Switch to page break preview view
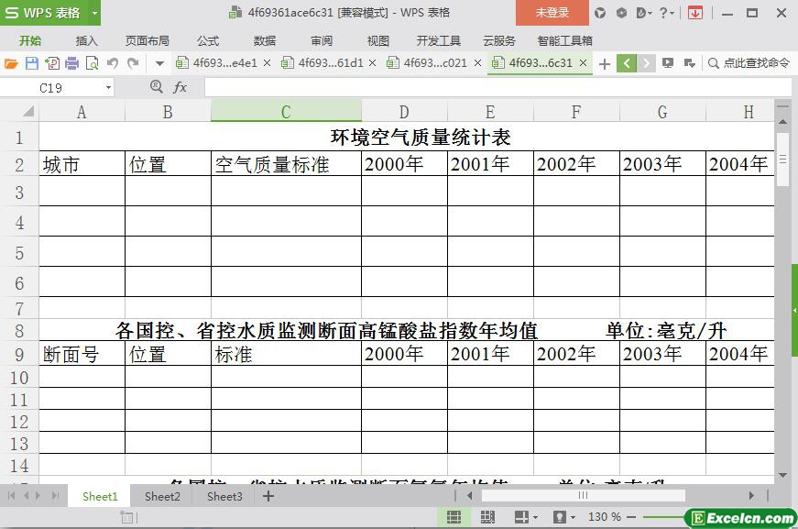The width and height of the screenshot is (798, 529). tap(487, 517)
